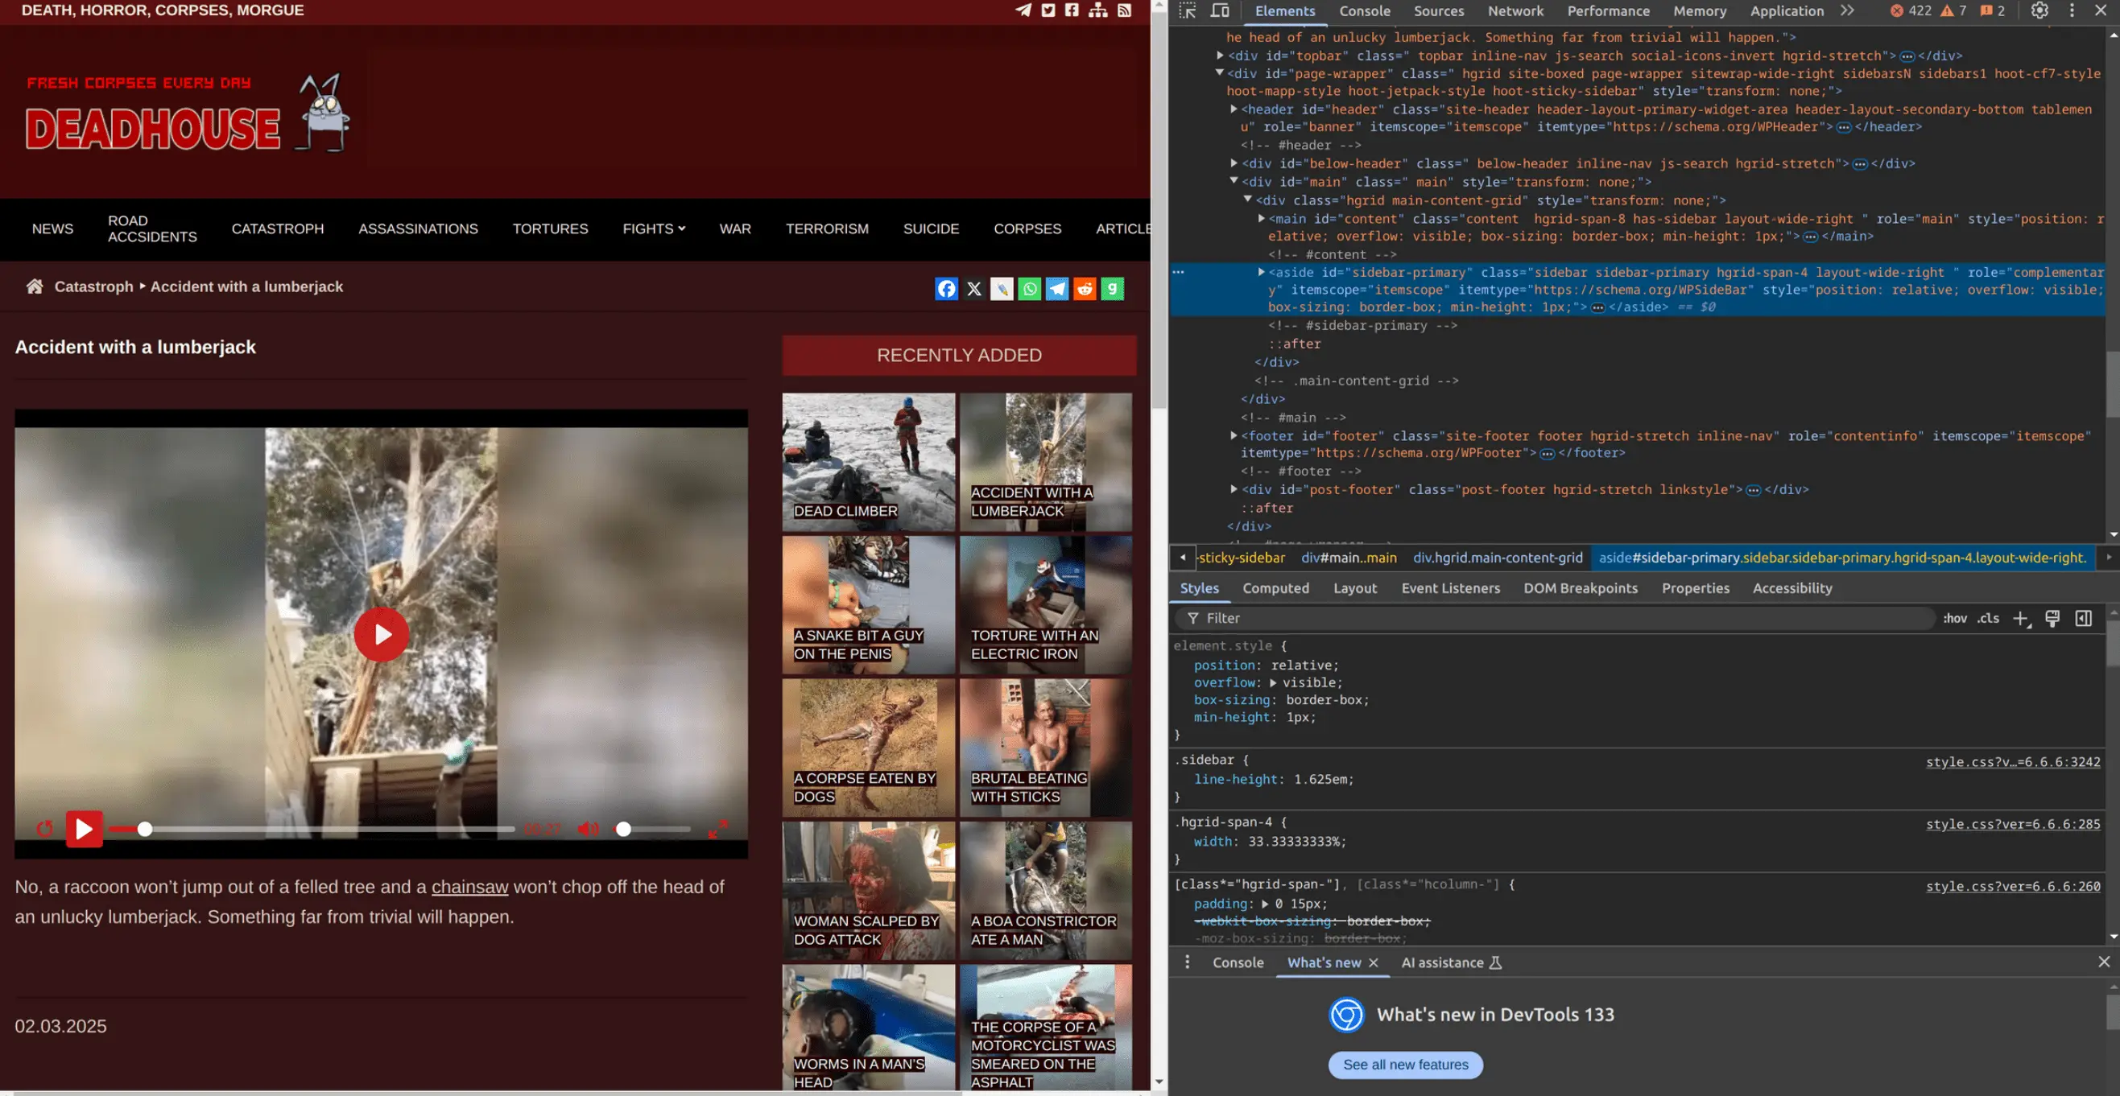
Task: Expand the div#below-header node
Action: point(1234,163)
